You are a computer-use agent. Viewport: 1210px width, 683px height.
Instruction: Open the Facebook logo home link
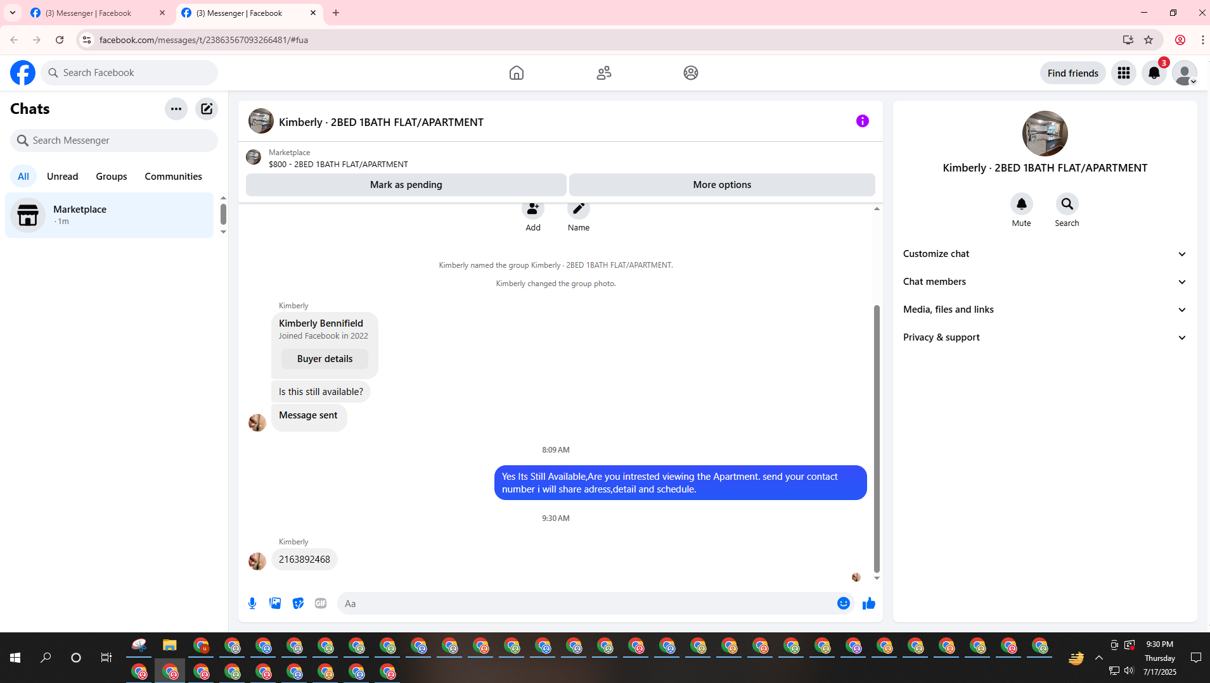[x=23, y=73]
